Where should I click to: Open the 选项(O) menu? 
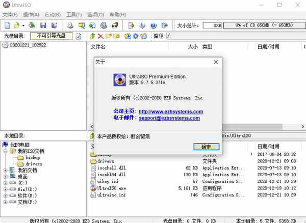click(x=96, y=15)
